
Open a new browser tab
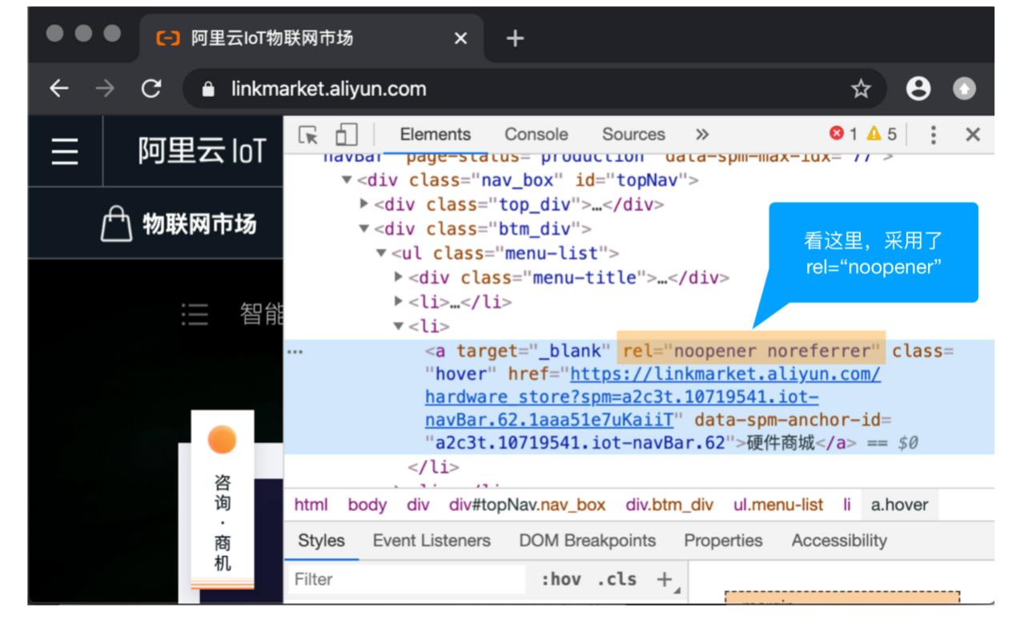[x=516, y=38]
